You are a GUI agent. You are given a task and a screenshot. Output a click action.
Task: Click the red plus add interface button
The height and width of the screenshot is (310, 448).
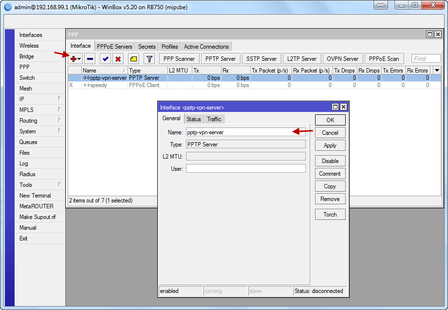click(x=74, y=59)
